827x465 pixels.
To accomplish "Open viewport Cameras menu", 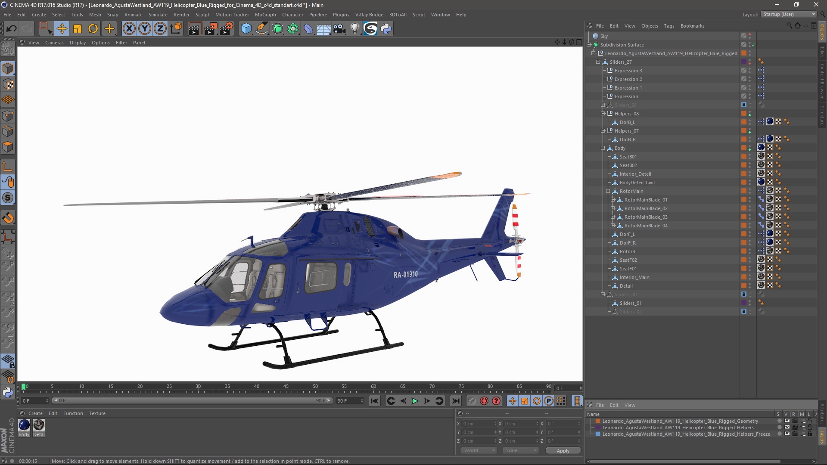I will tap(54, 43).
